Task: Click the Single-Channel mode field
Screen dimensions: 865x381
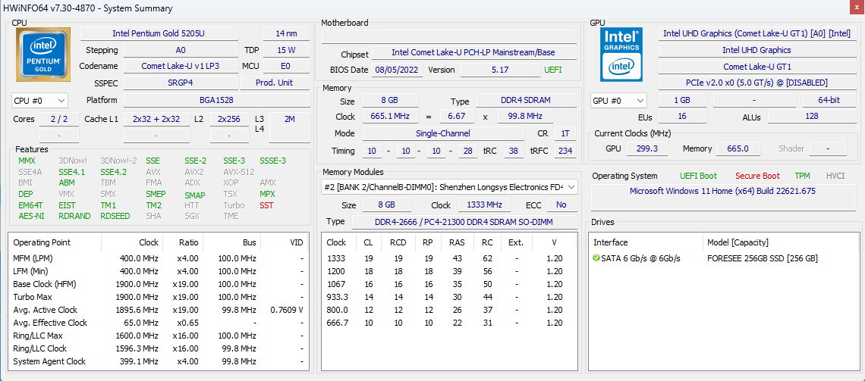Action: pyautogui.click(x=444, y=133)
